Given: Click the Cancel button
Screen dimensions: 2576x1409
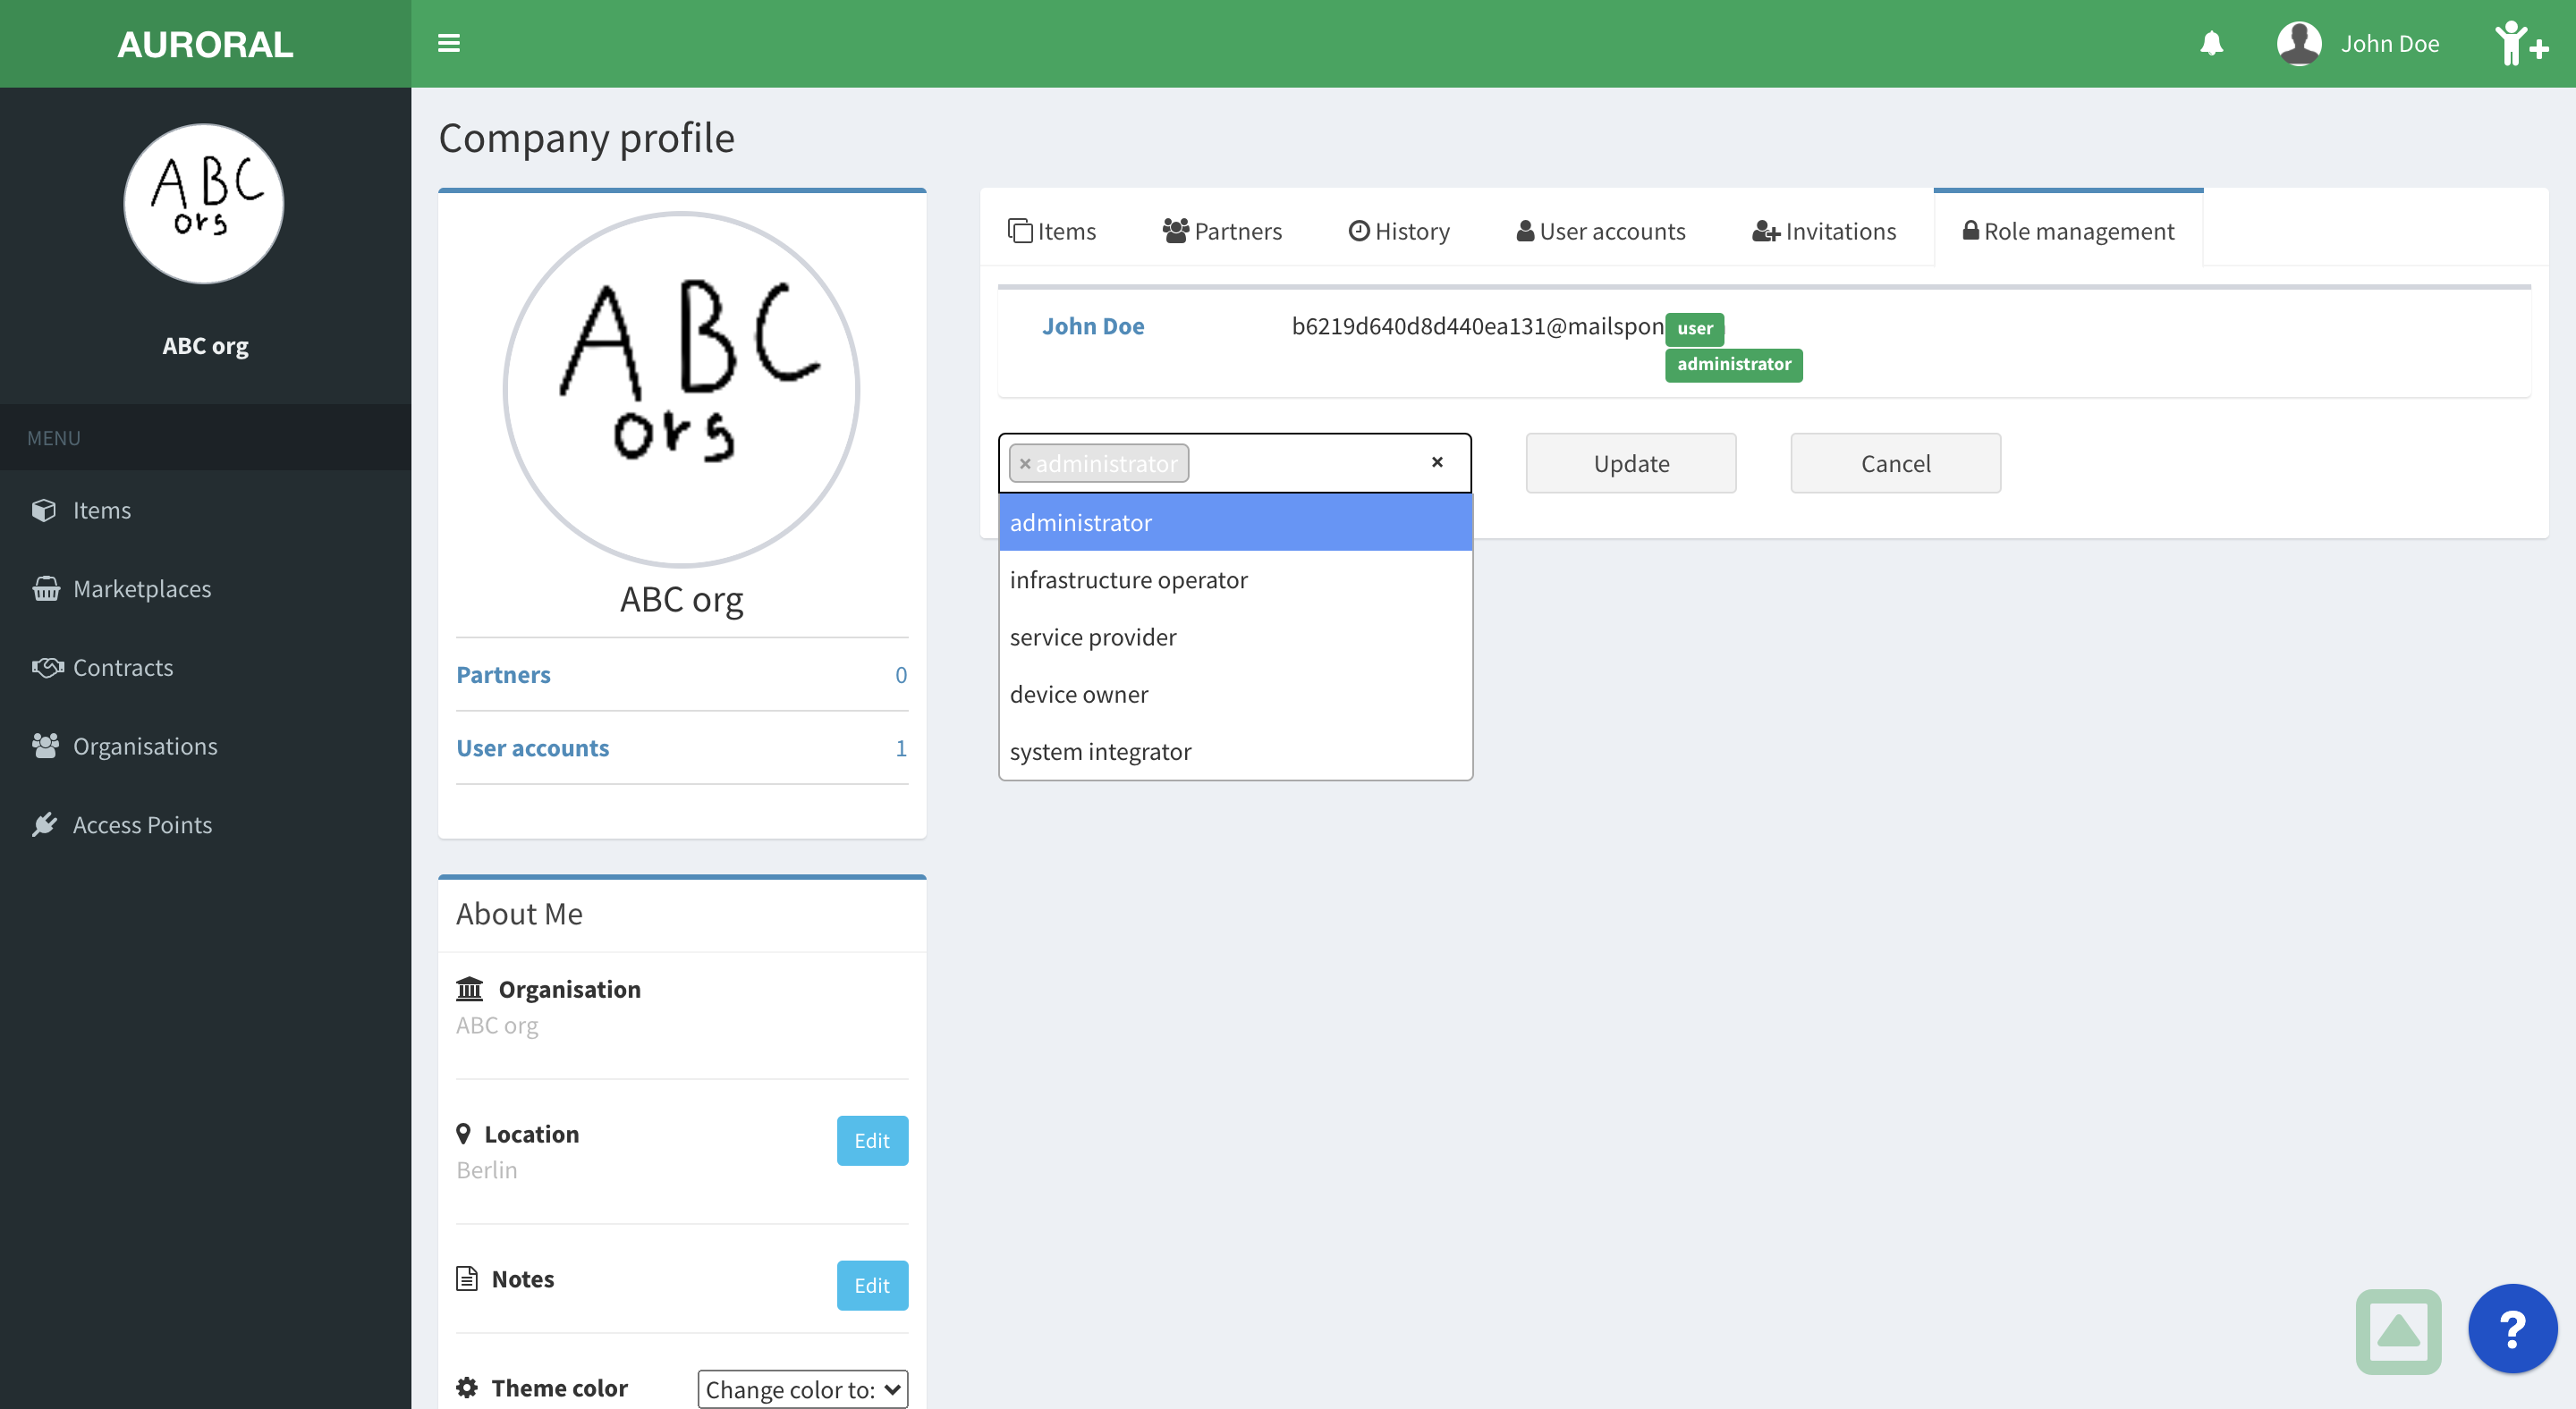Looking at the screenshot, I should coord(1895,461).
